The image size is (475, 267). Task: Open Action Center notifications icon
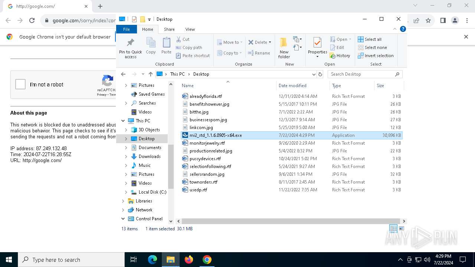[x=463, y=260]
